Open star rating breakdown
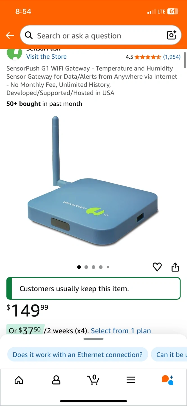Image resolution: width=187 pixels, height=406 pixels. pos(148,57)
